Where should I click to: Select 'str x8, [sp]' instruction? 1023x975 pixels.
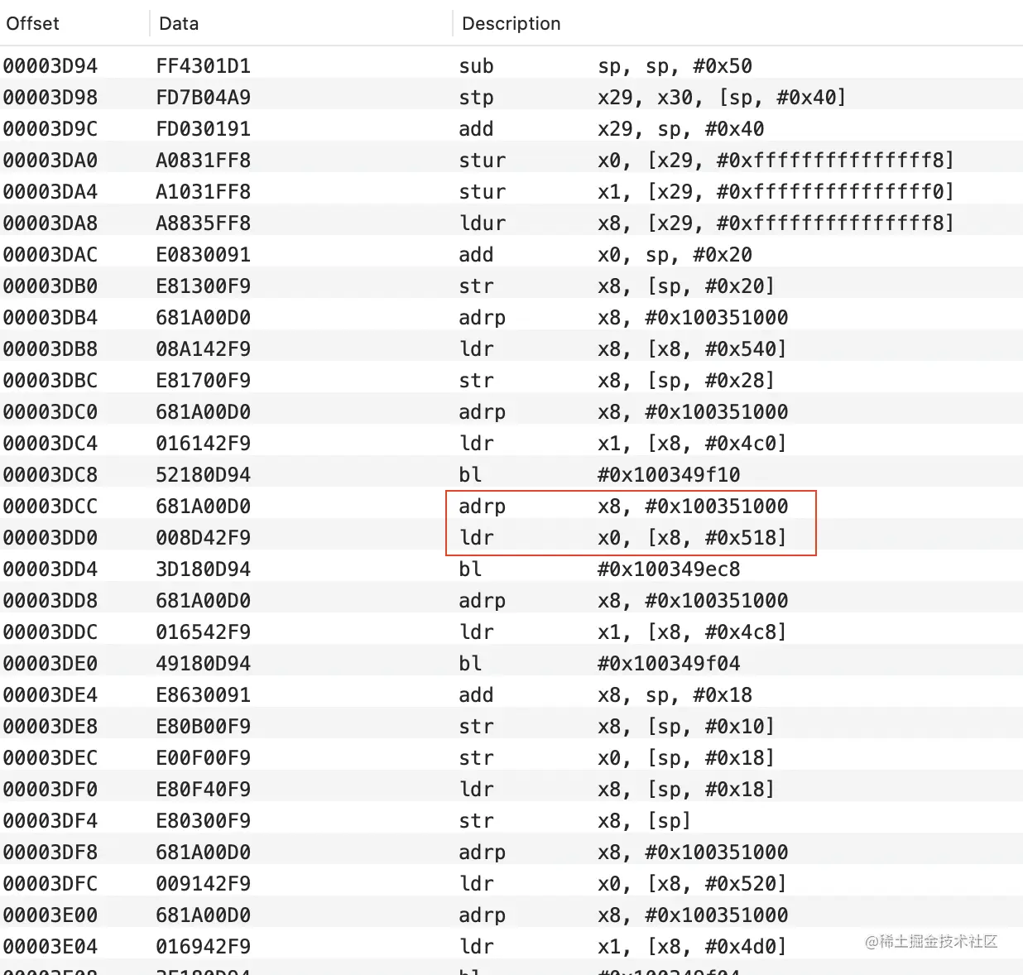click(575, 821)
